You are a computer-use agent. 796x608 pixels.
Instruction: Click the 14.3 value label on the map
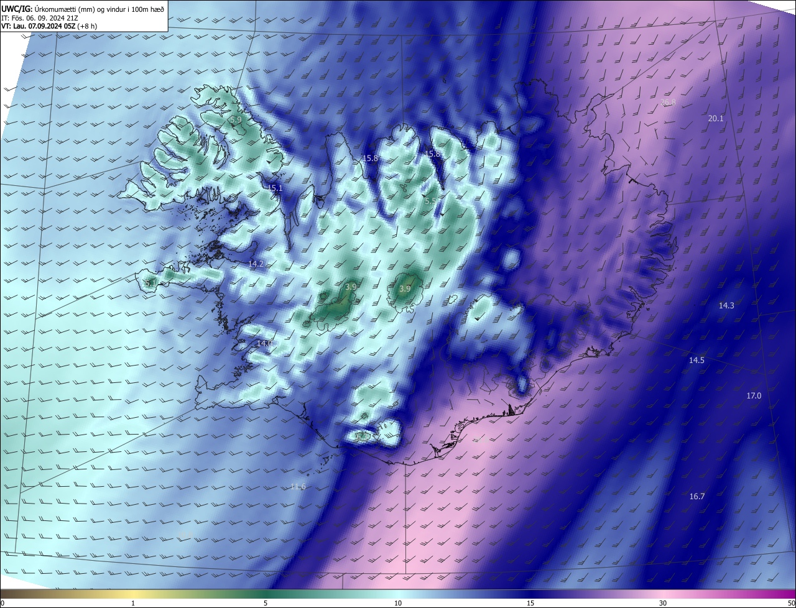coord(726,305)
